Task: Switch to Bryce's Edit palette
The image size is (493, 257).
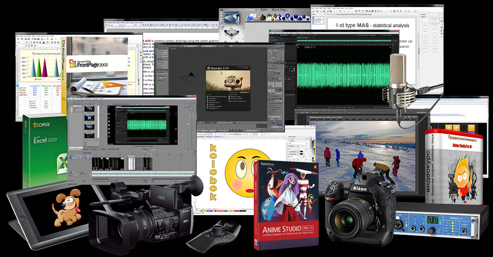Action: click(x=264, y=10)
